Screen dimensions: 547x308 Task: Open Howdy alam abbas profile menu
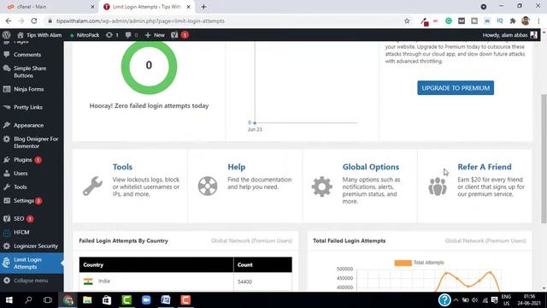pos(509,35)
